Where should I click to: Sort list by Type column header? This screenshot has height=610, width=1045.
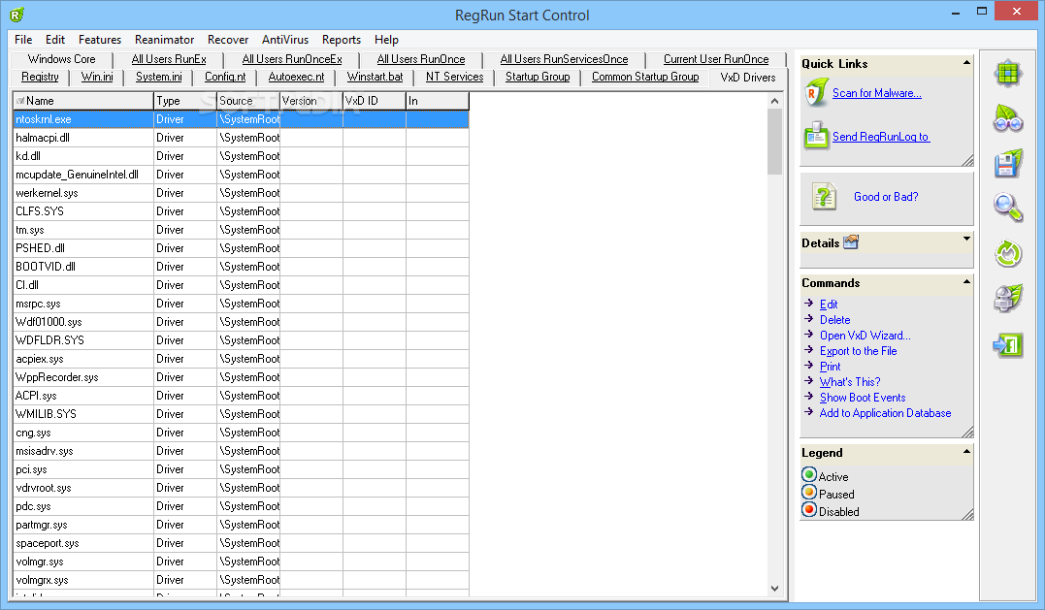(185, 101)
